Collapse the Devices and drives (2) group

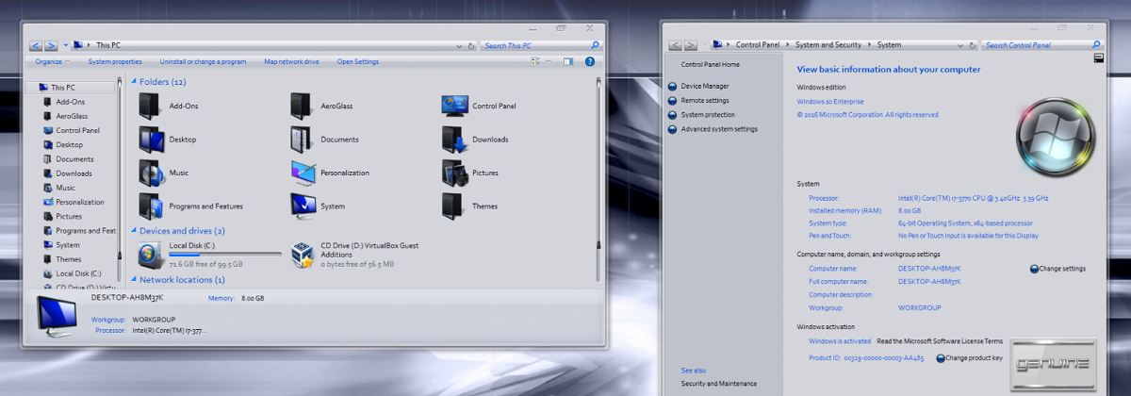pos(134,231)
